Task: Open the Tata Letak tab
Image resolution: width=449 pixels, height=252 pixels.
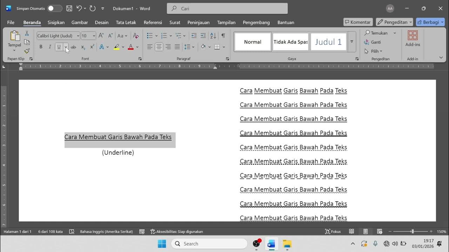Action: tap(126, 22)
